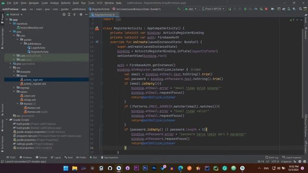Open the TODO tool window
This screenshot has height=173, width=308.
point(11,158)
